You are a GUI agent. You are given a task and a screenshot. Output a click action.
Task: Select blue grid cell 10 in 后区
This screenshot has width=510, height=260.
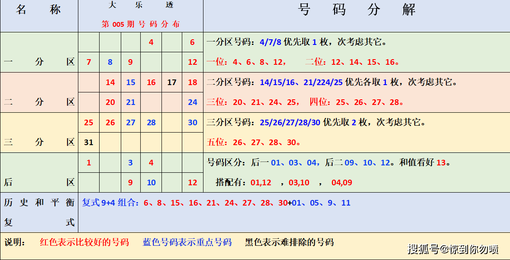(151, 183)
